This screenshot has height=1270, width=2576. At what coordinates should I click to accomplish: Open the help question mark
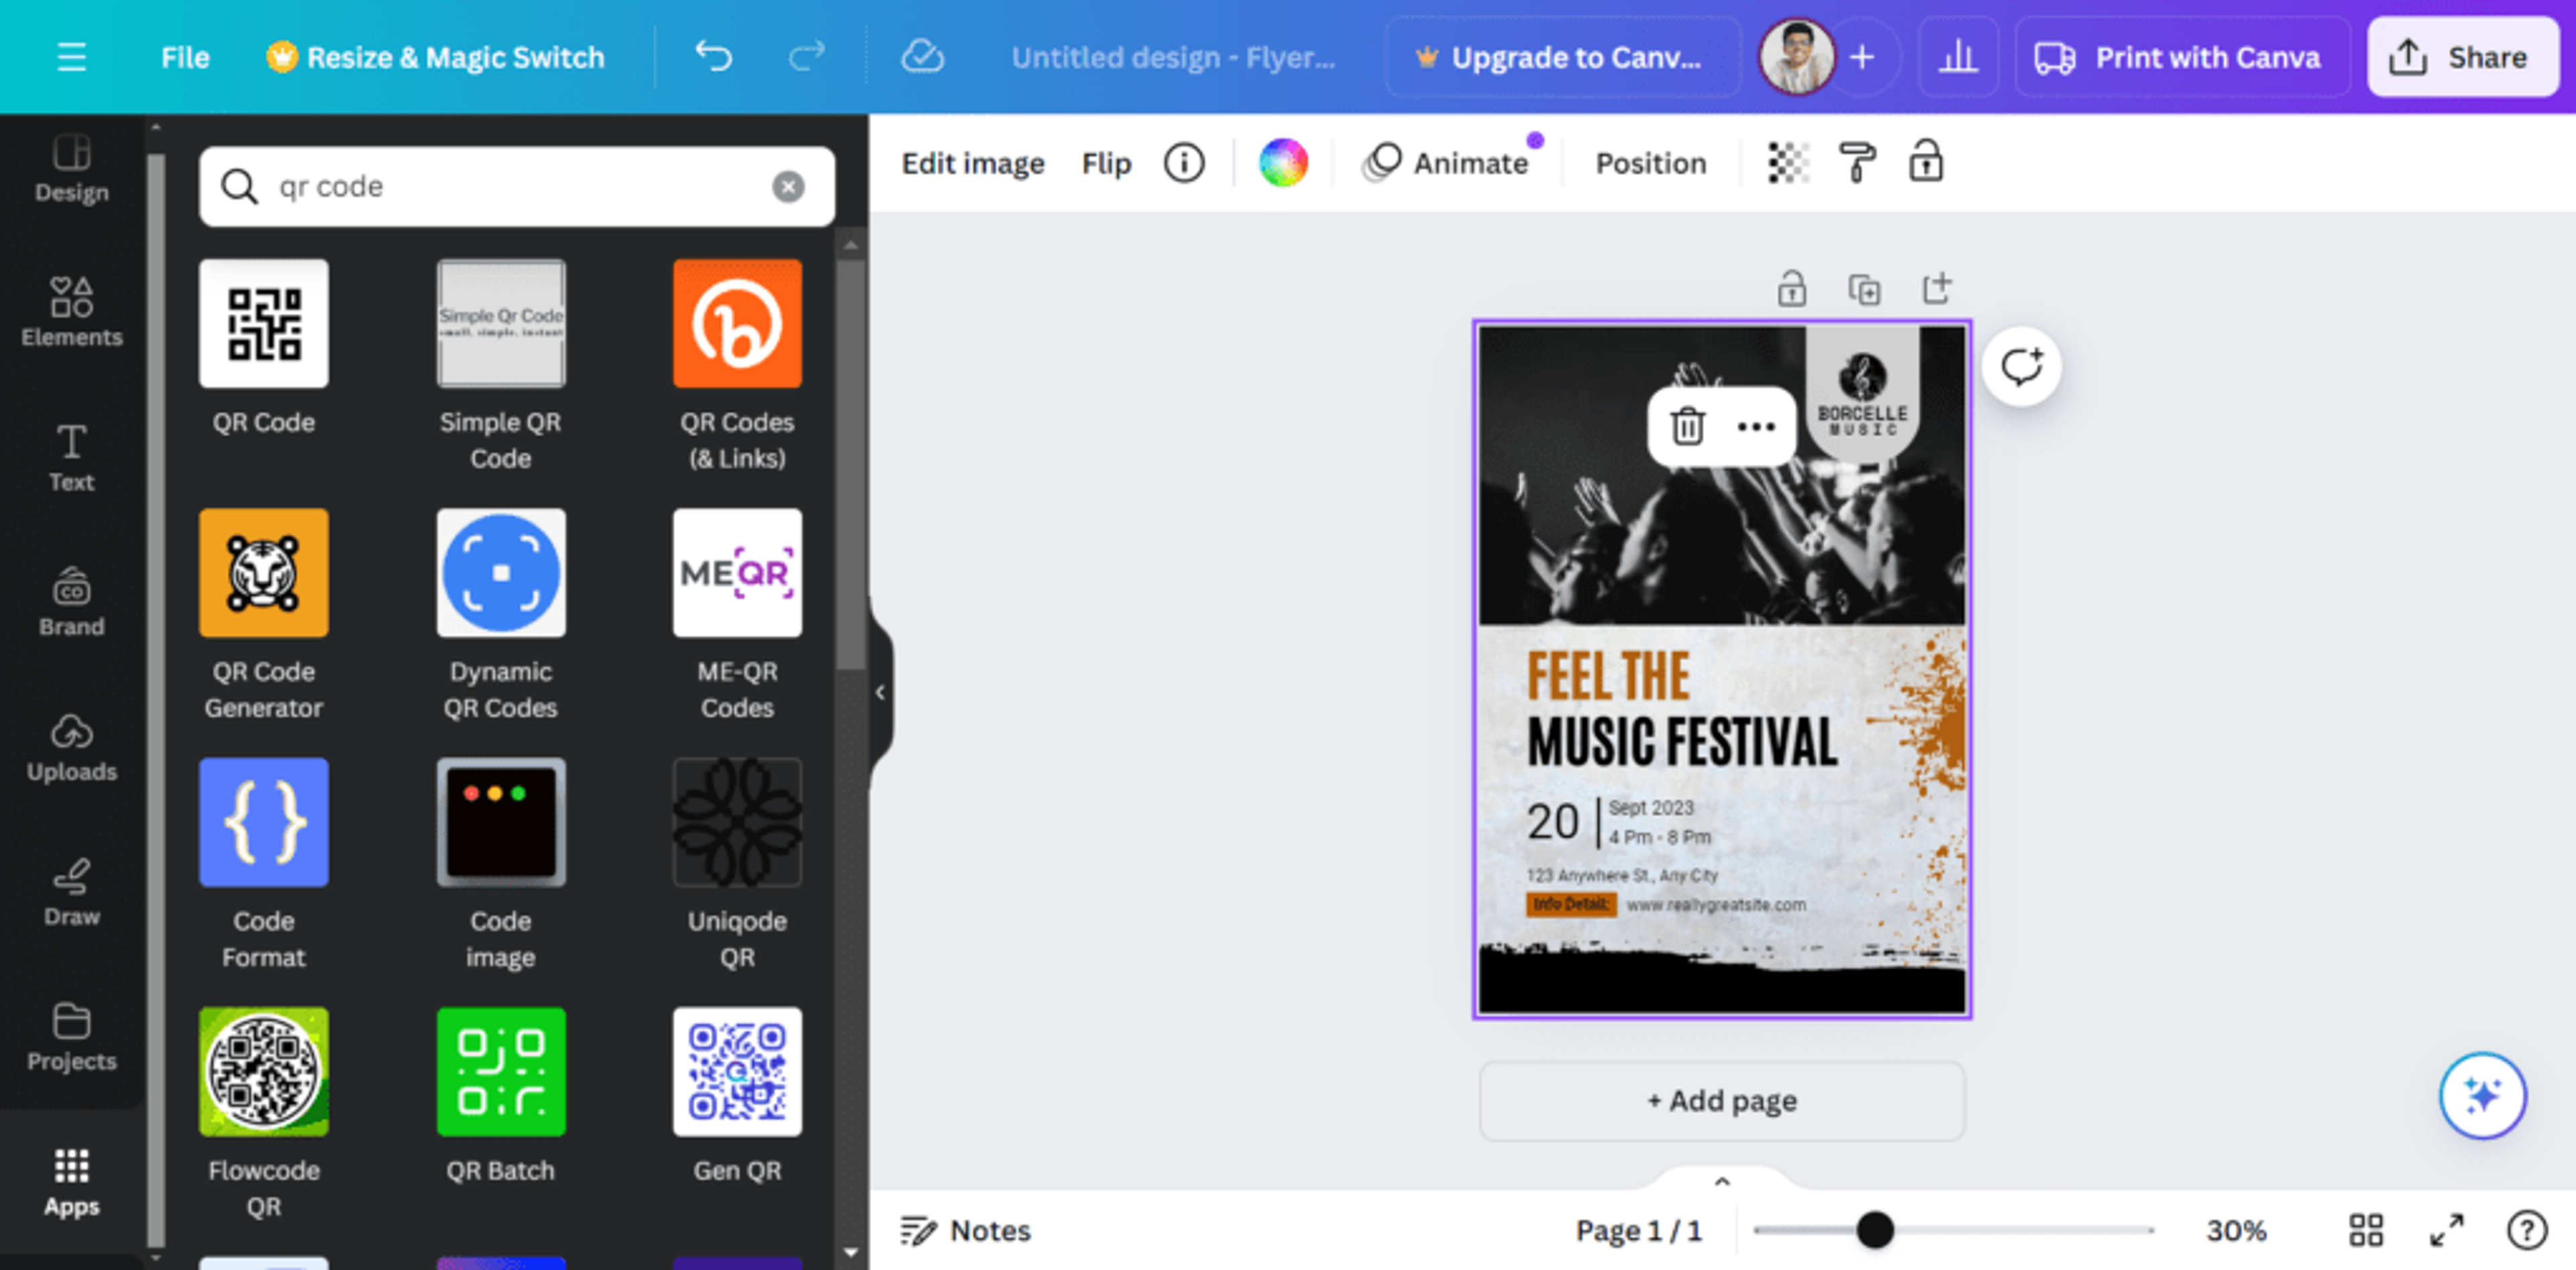[2527, 1231]
